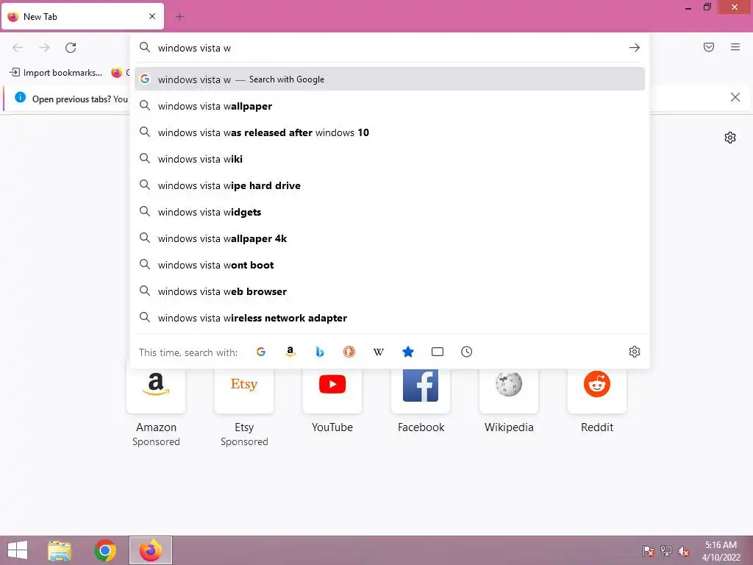This screenshot has width=753, height=565.
Task: Search open tabs using the tab icon
Action: 438,352
